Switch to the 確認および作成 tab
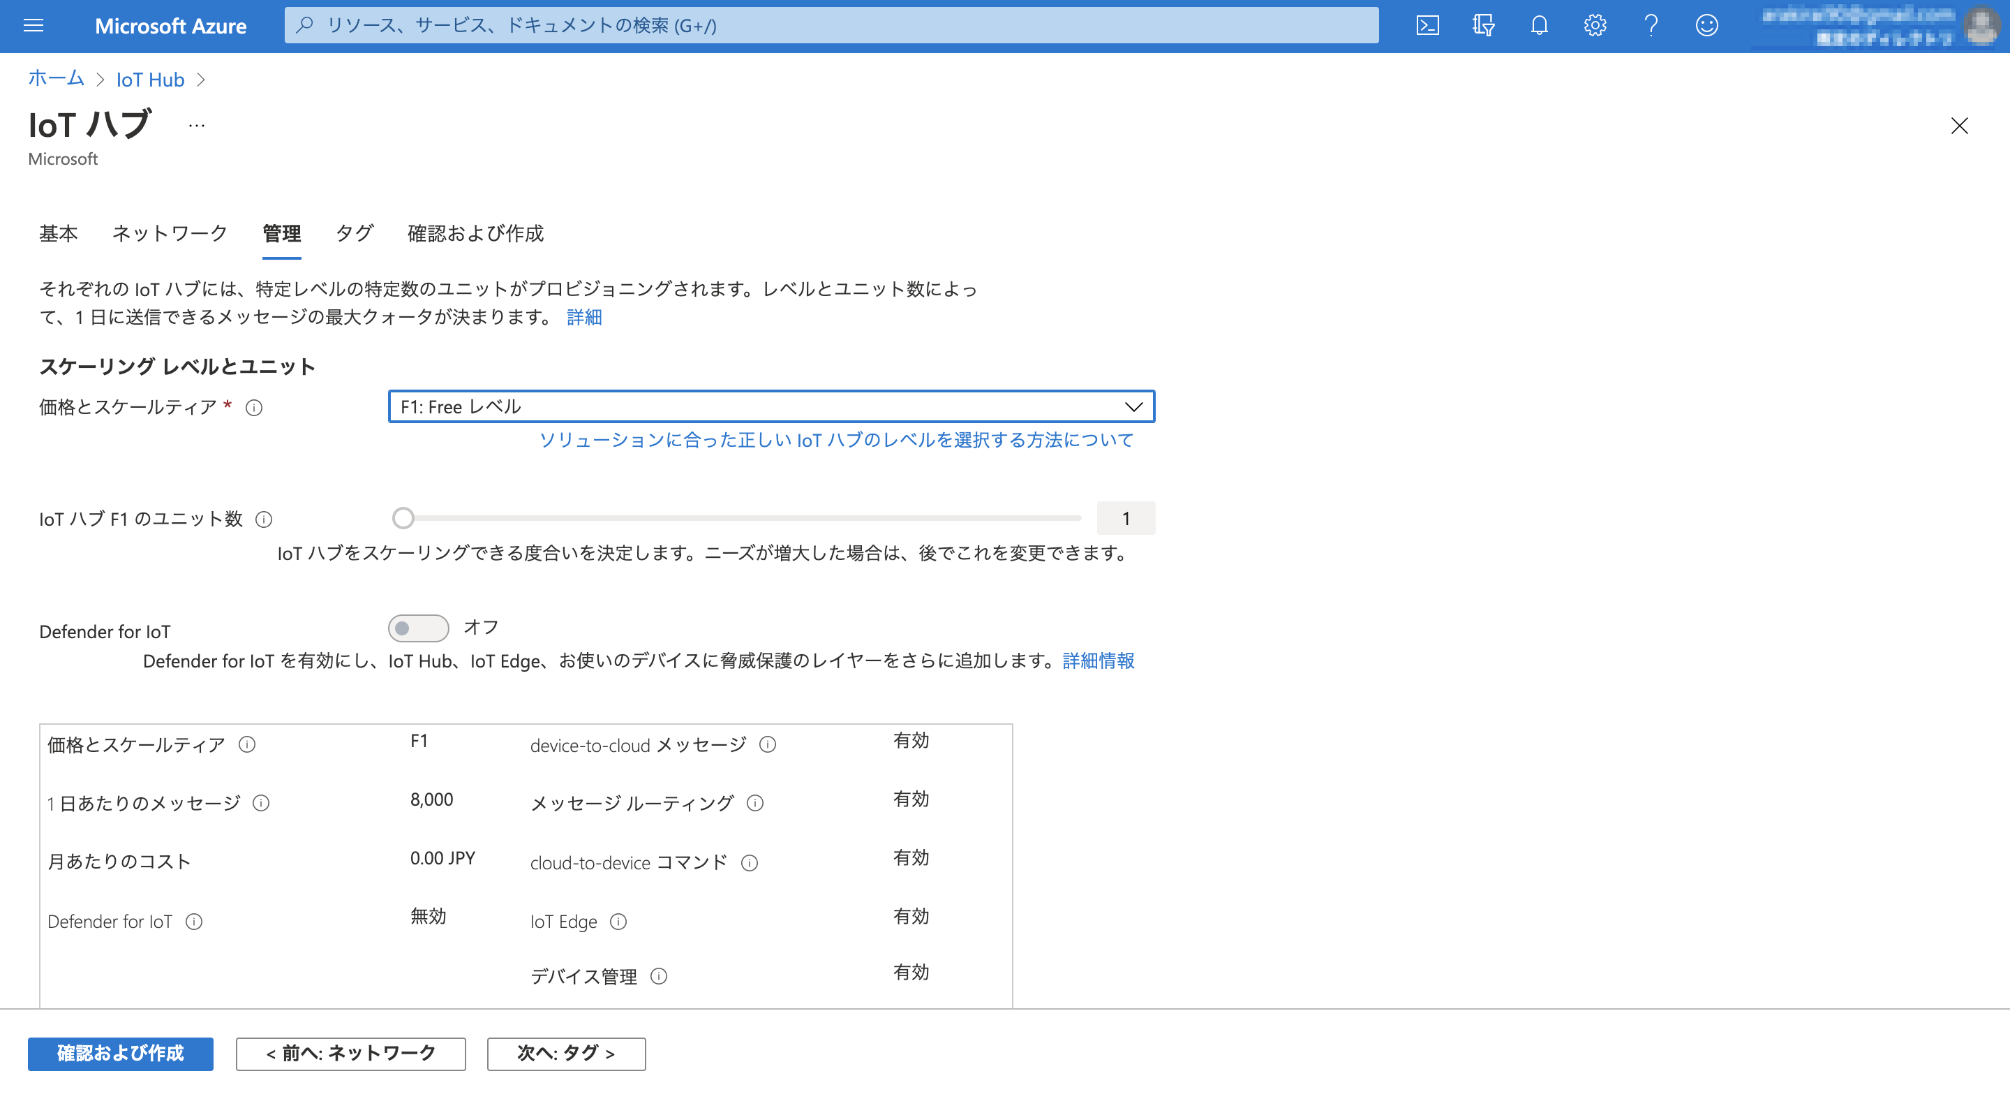Image resolution: width=2010 pixels, height=1099 pixels. (x=475, y=233)
